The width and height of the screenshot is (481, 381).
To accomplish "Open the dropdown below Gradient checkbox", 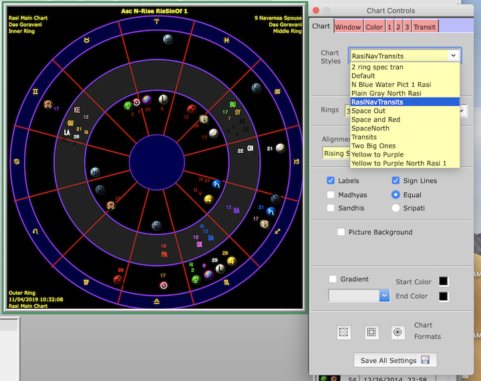I will coord(384,295).
